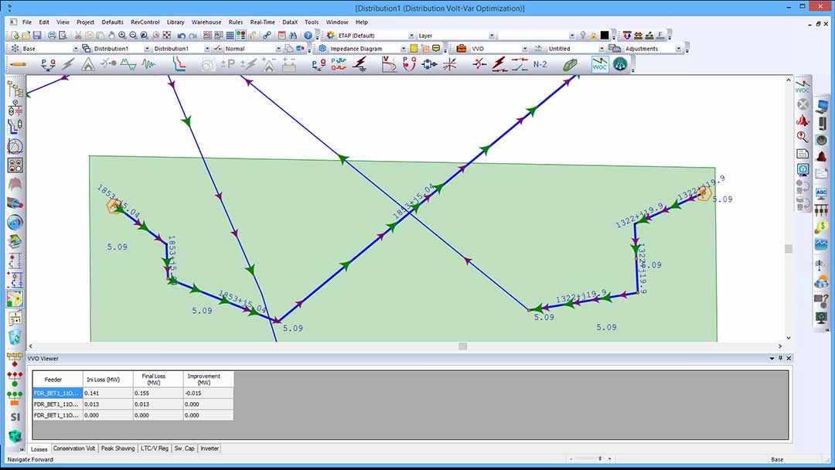Select the highlighted VVO mode icon
Screen dimensions: 835x470
598,64
